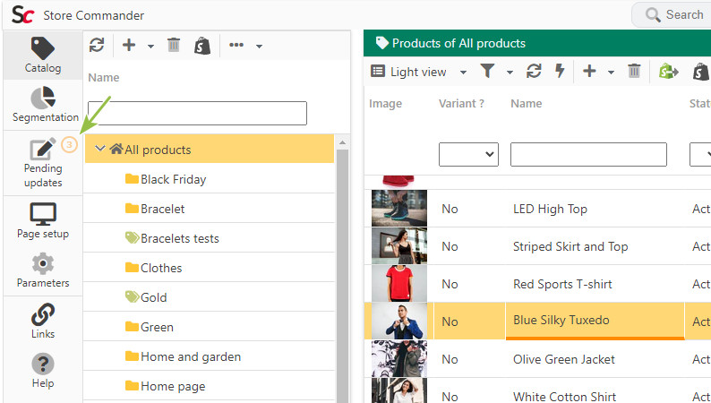Delete selected category with trash icon
Viewport: 711px width, 403px height.
click(x=174, y=46)
